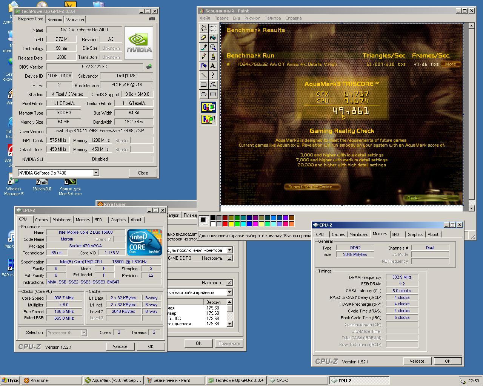
Task: Click OK in the right CPU-Z Memory window
Action: [448, 361]
